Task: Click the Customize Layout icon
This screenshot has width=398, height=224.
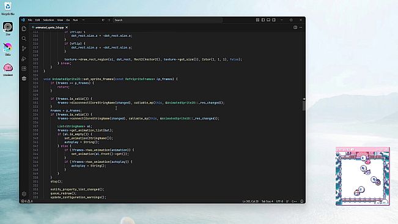Action: click(257, 20)
